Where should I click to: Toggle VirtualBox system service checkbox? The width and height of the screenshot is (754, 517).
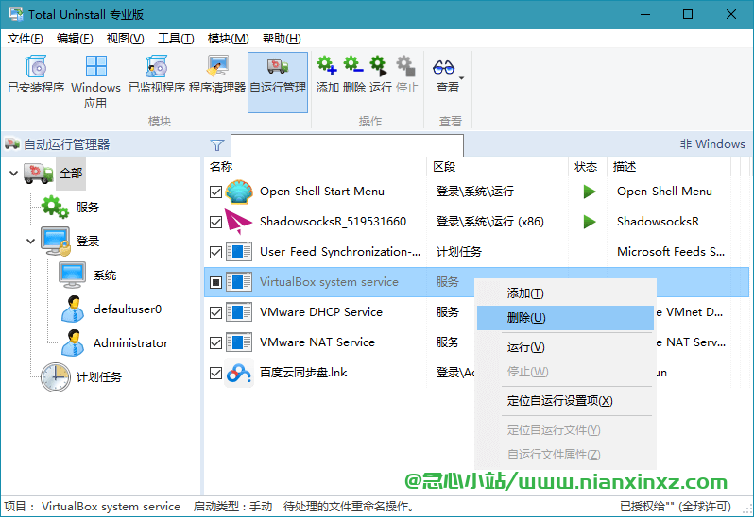click(x=216, y=282)
